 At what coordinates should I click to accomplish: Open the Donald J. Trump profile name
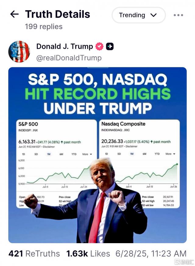(x=65, y=46)
